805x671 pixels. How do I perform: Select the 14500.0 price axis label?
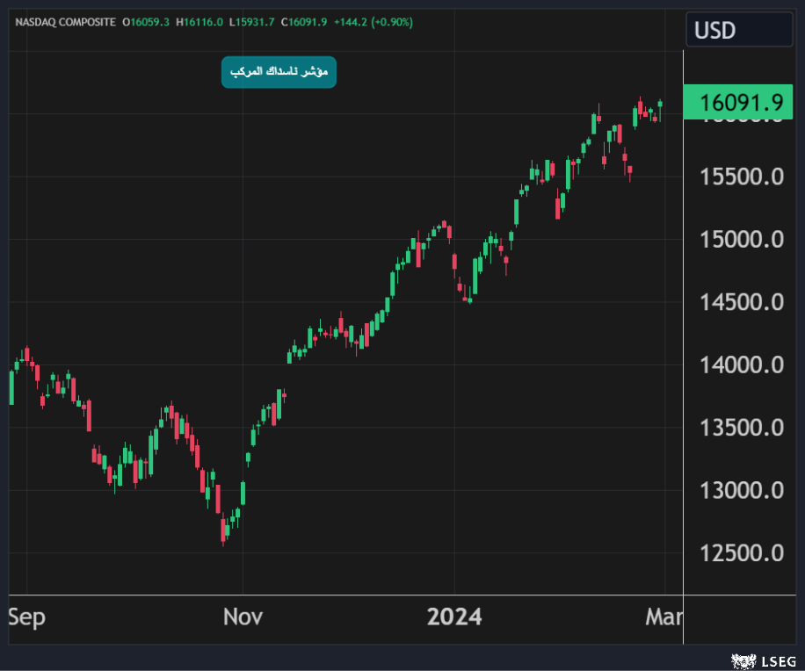[x=743, y=302]
